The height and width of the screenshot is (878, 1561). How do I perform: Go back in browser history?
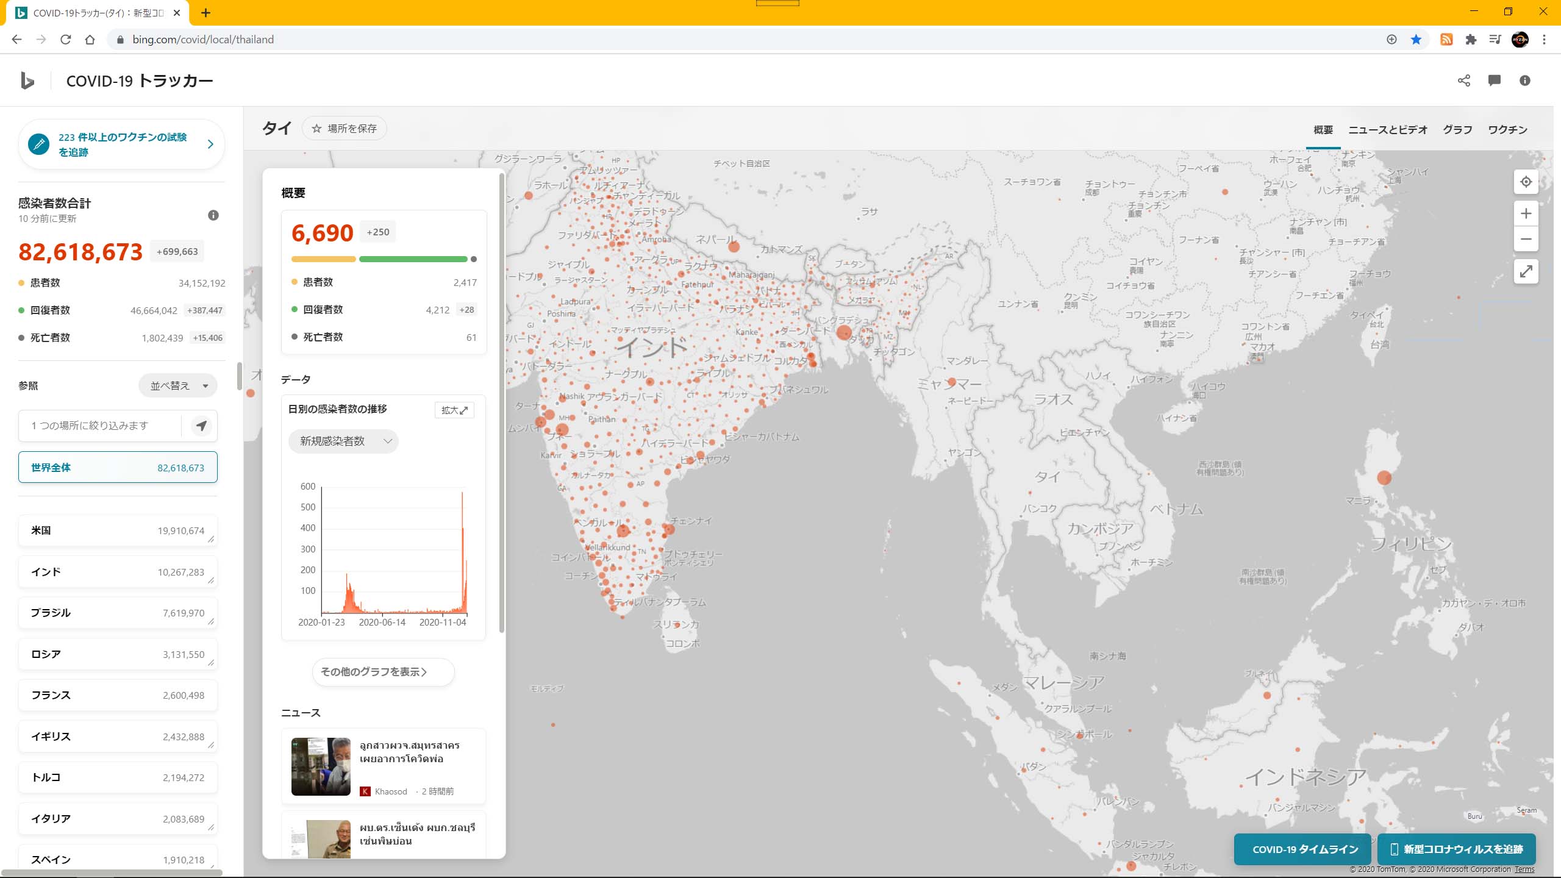tap(16, 40)
